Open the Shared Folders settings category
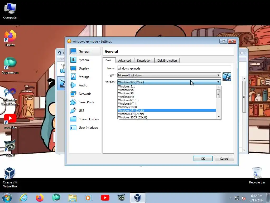 [85, 119]
